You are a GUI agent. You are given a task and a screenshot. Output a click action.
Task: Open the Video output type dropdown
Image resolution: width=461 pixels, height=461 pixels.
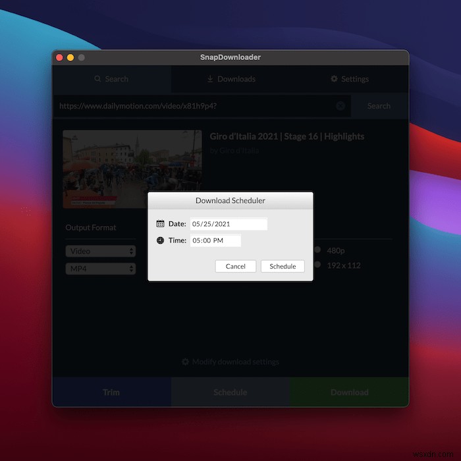101,251
